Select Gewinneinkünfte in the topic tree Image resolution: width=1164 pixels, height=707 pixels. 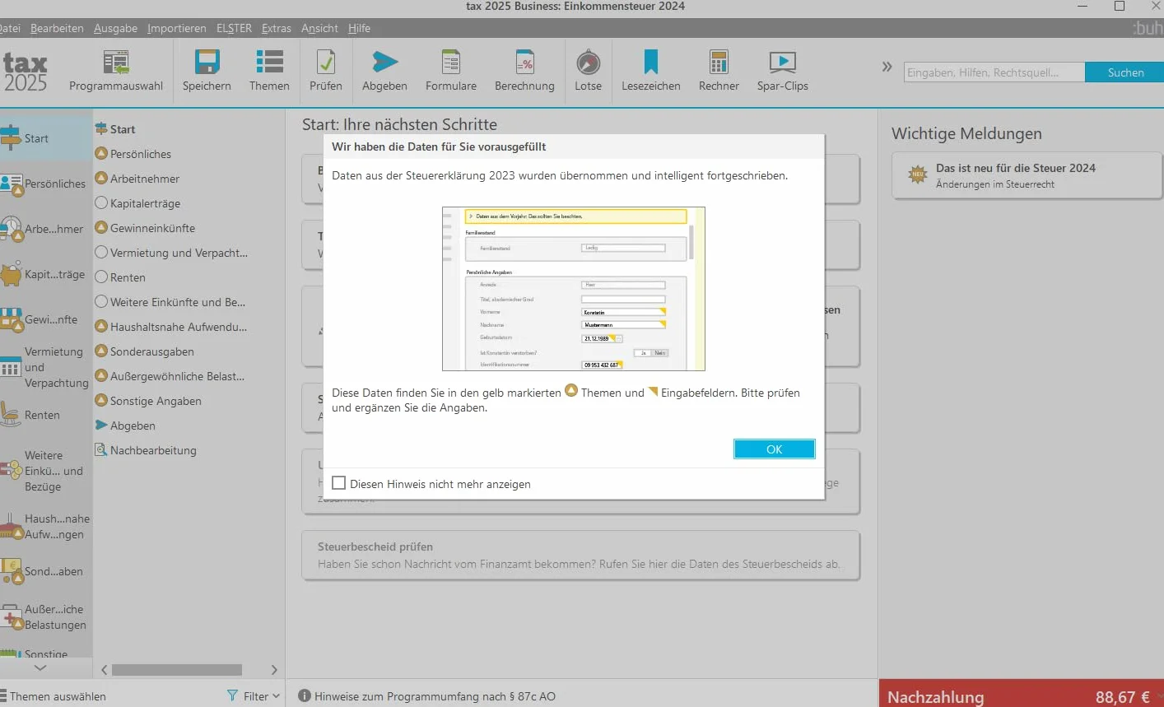(145, 228)
